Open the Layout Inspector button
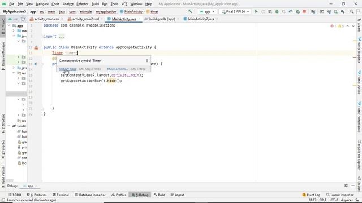This screenshot has width=362, height=203. pyautogui.click(x=339, y=195)
